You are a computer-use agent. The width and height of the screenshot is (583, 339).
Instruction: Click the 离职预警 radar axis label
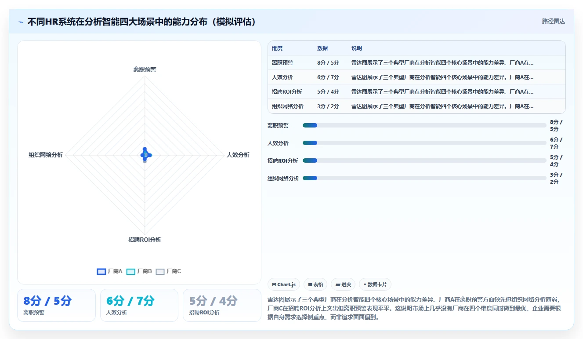click(x=145, y=69)
